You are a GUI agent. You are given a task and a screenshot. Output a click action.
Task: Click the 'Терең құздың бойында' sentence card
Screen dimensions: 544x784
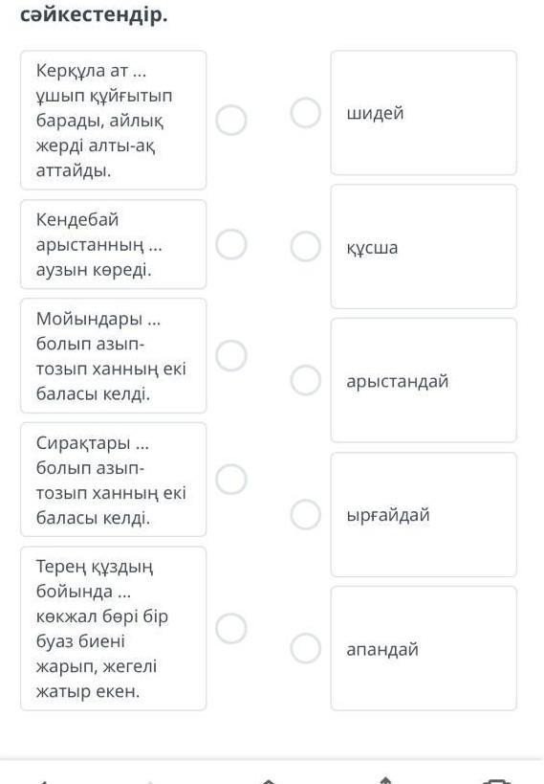tap(114, 628)
